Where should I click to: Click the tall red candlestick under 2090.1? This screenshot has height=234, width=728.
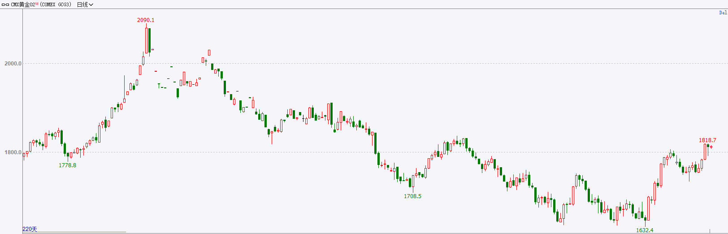tap(146, 40)
